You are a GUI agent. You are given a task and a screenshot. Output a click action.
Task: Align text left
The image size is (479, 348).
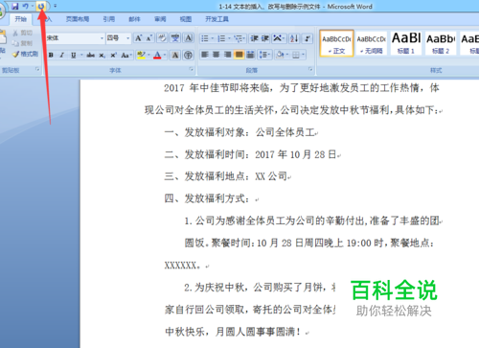pyautogui.click(x=205, y=55)
